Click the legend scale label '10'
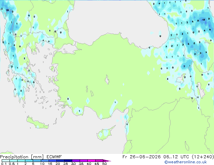The image size is (214, 165). 42,164
